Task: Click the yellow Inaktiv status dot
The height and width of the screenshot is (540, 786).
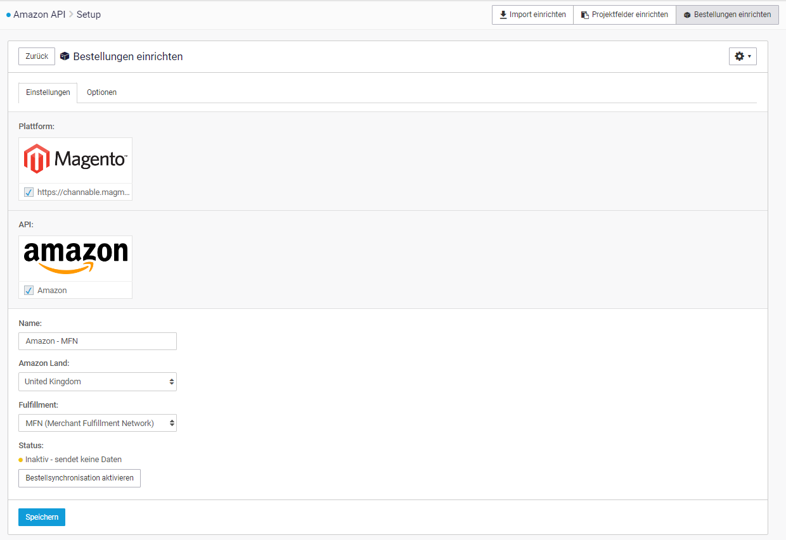Action: 21,460
